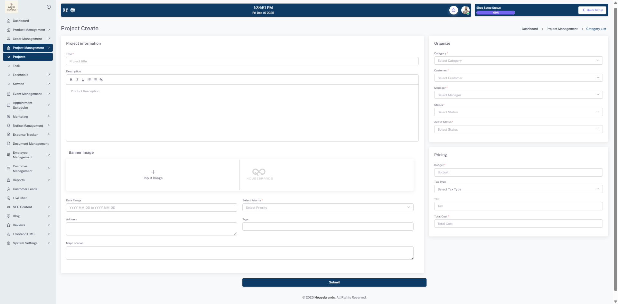
Task: Click the Quick Setup button
Action: click(592, 10)
